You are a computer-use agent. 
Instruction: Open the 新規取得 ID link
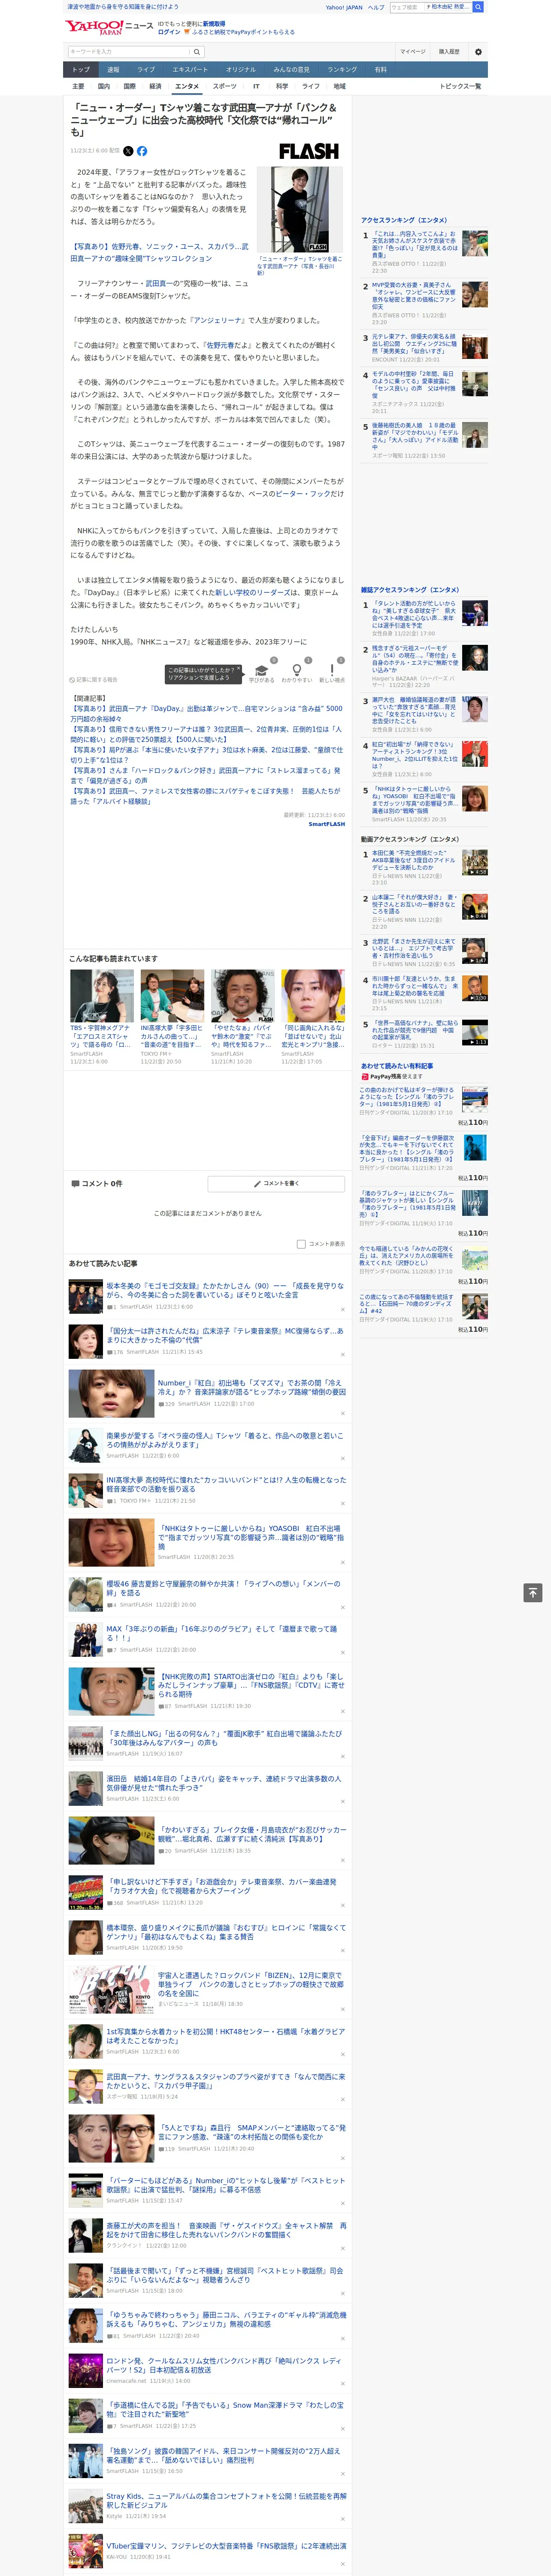pyautogui.click(x=214, y=23)
